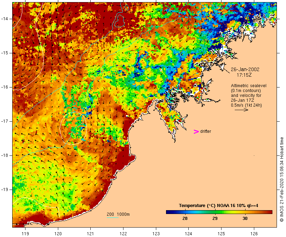The width and height of the screenshot is (286, 237).
Task: Click the 0.5m/s velocity scale arrow
Action: (241, 110)
